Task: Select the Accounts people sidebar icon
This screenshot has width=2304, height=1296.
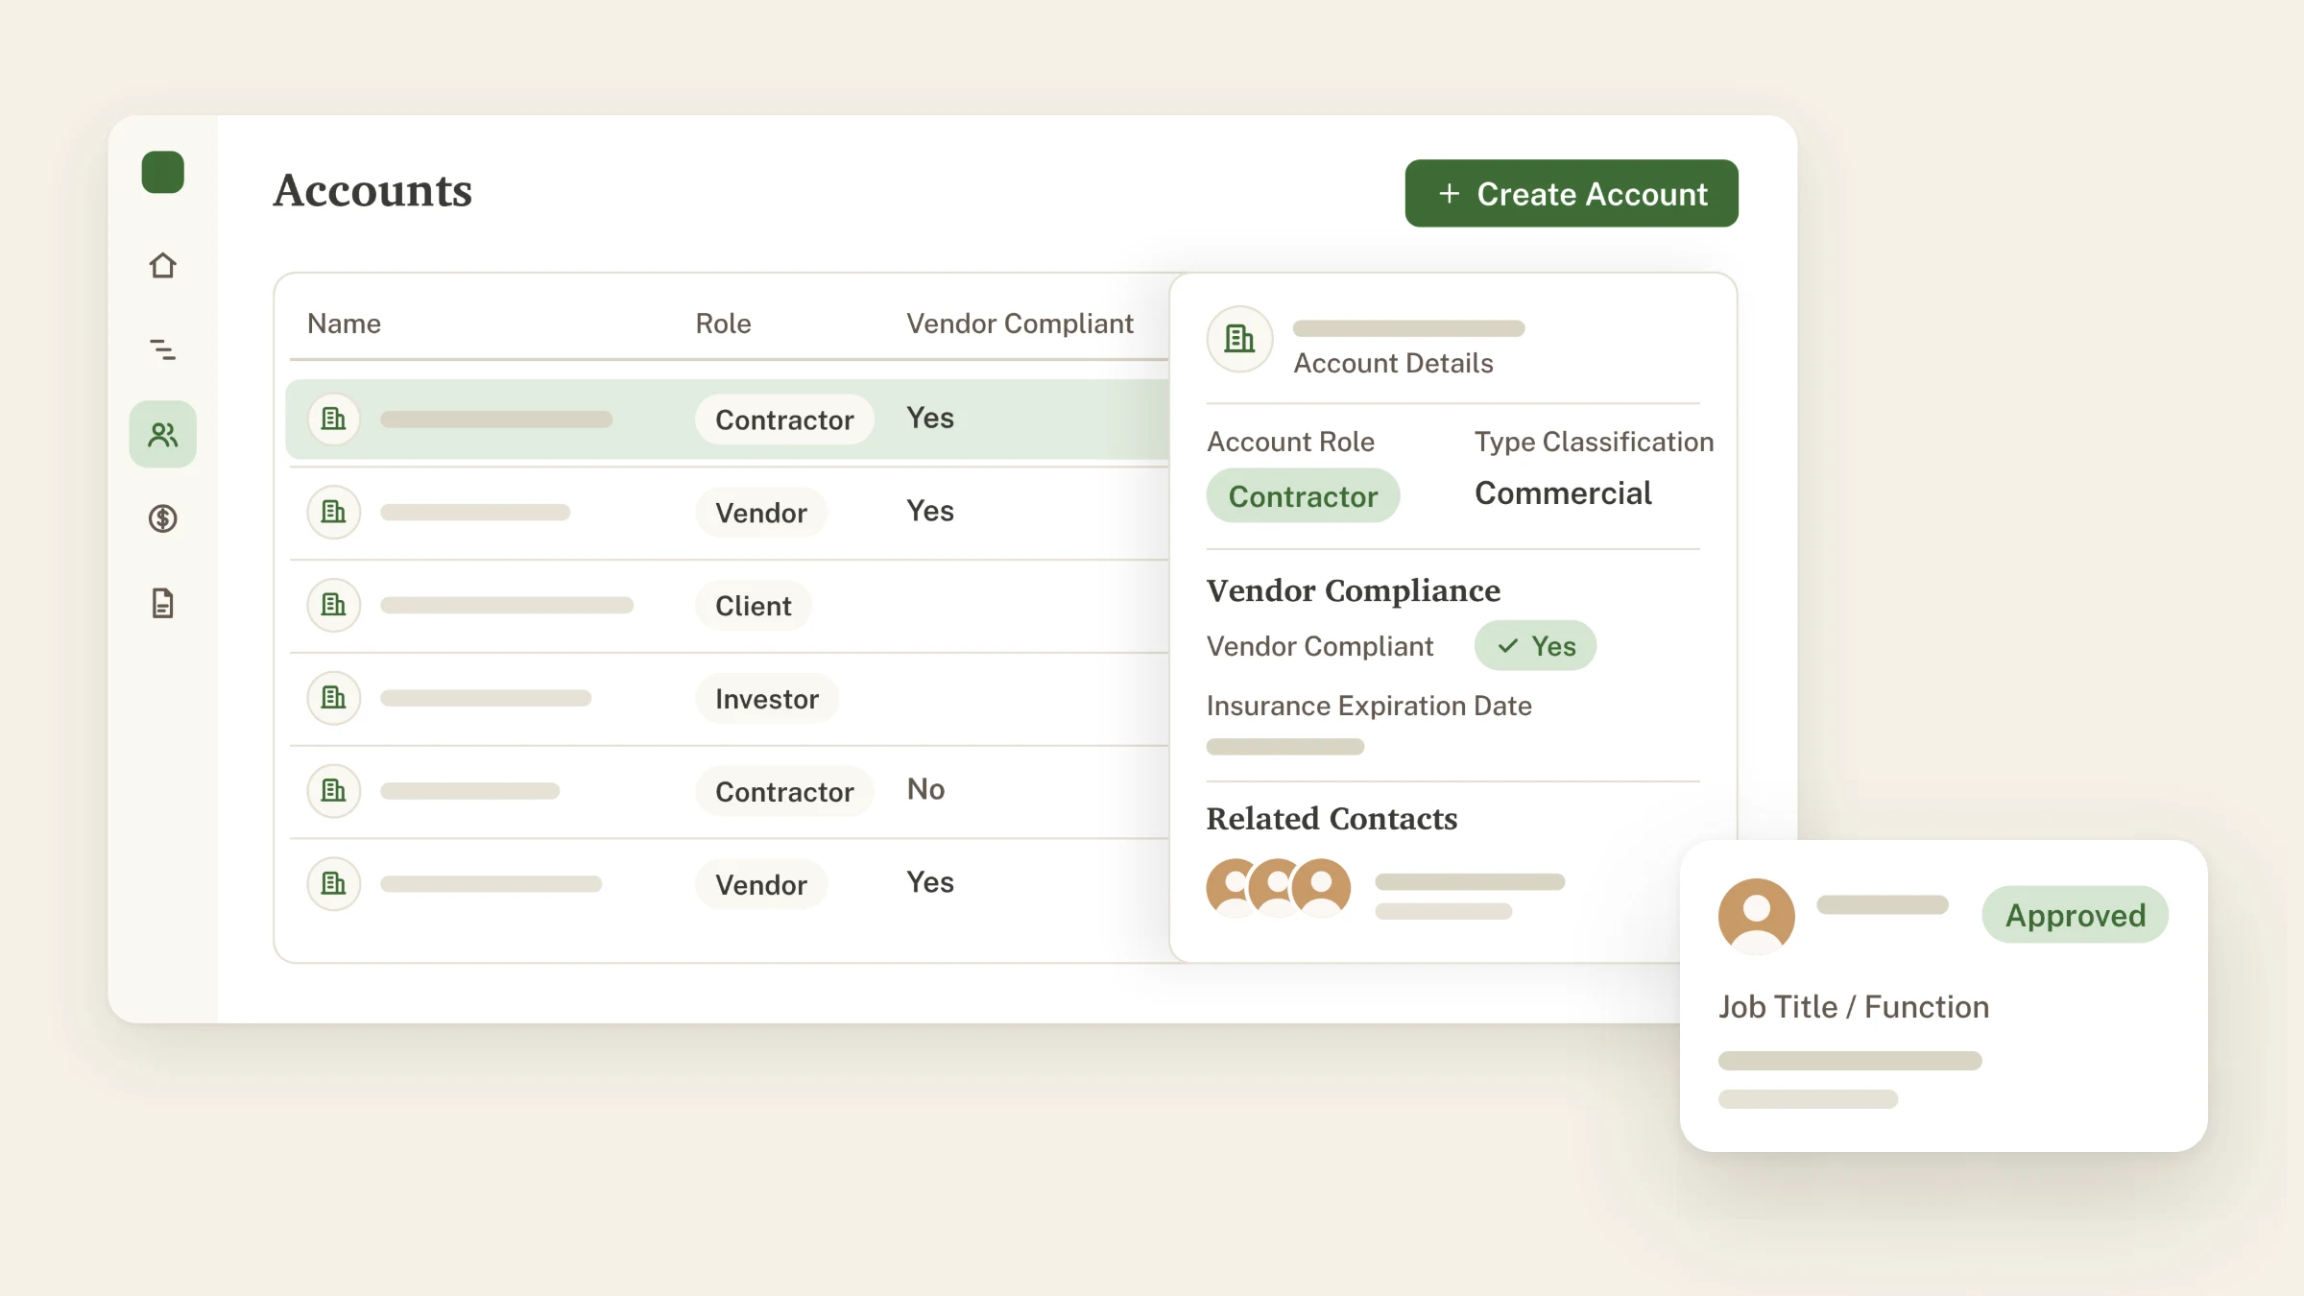Action: pyautogui.click(x=162, y=435)
